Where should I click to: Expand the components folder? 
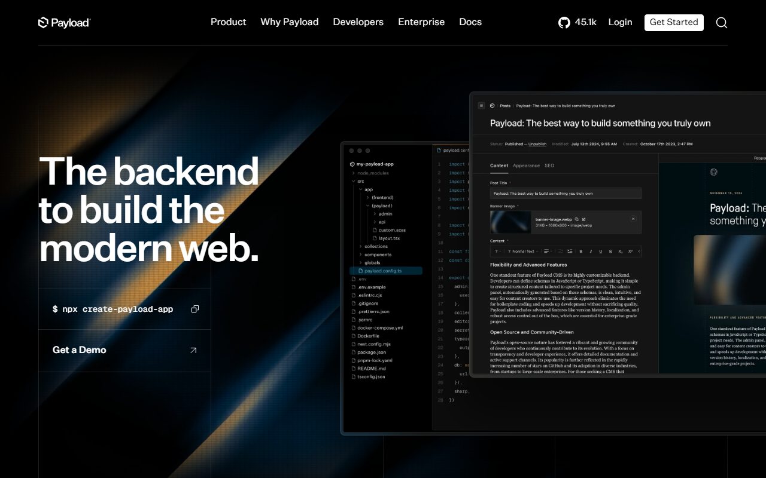point(375,255)
